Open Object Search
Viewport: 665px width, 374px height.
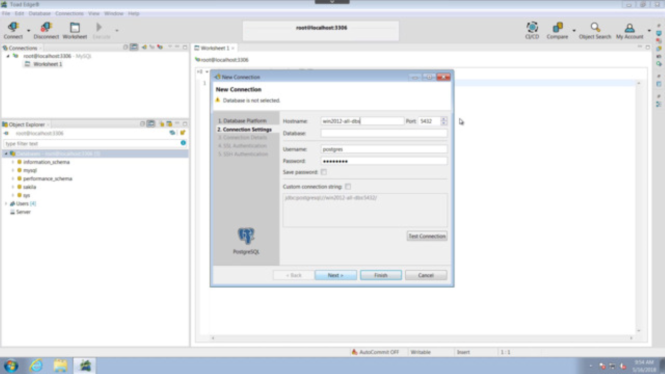coord(595,31)
